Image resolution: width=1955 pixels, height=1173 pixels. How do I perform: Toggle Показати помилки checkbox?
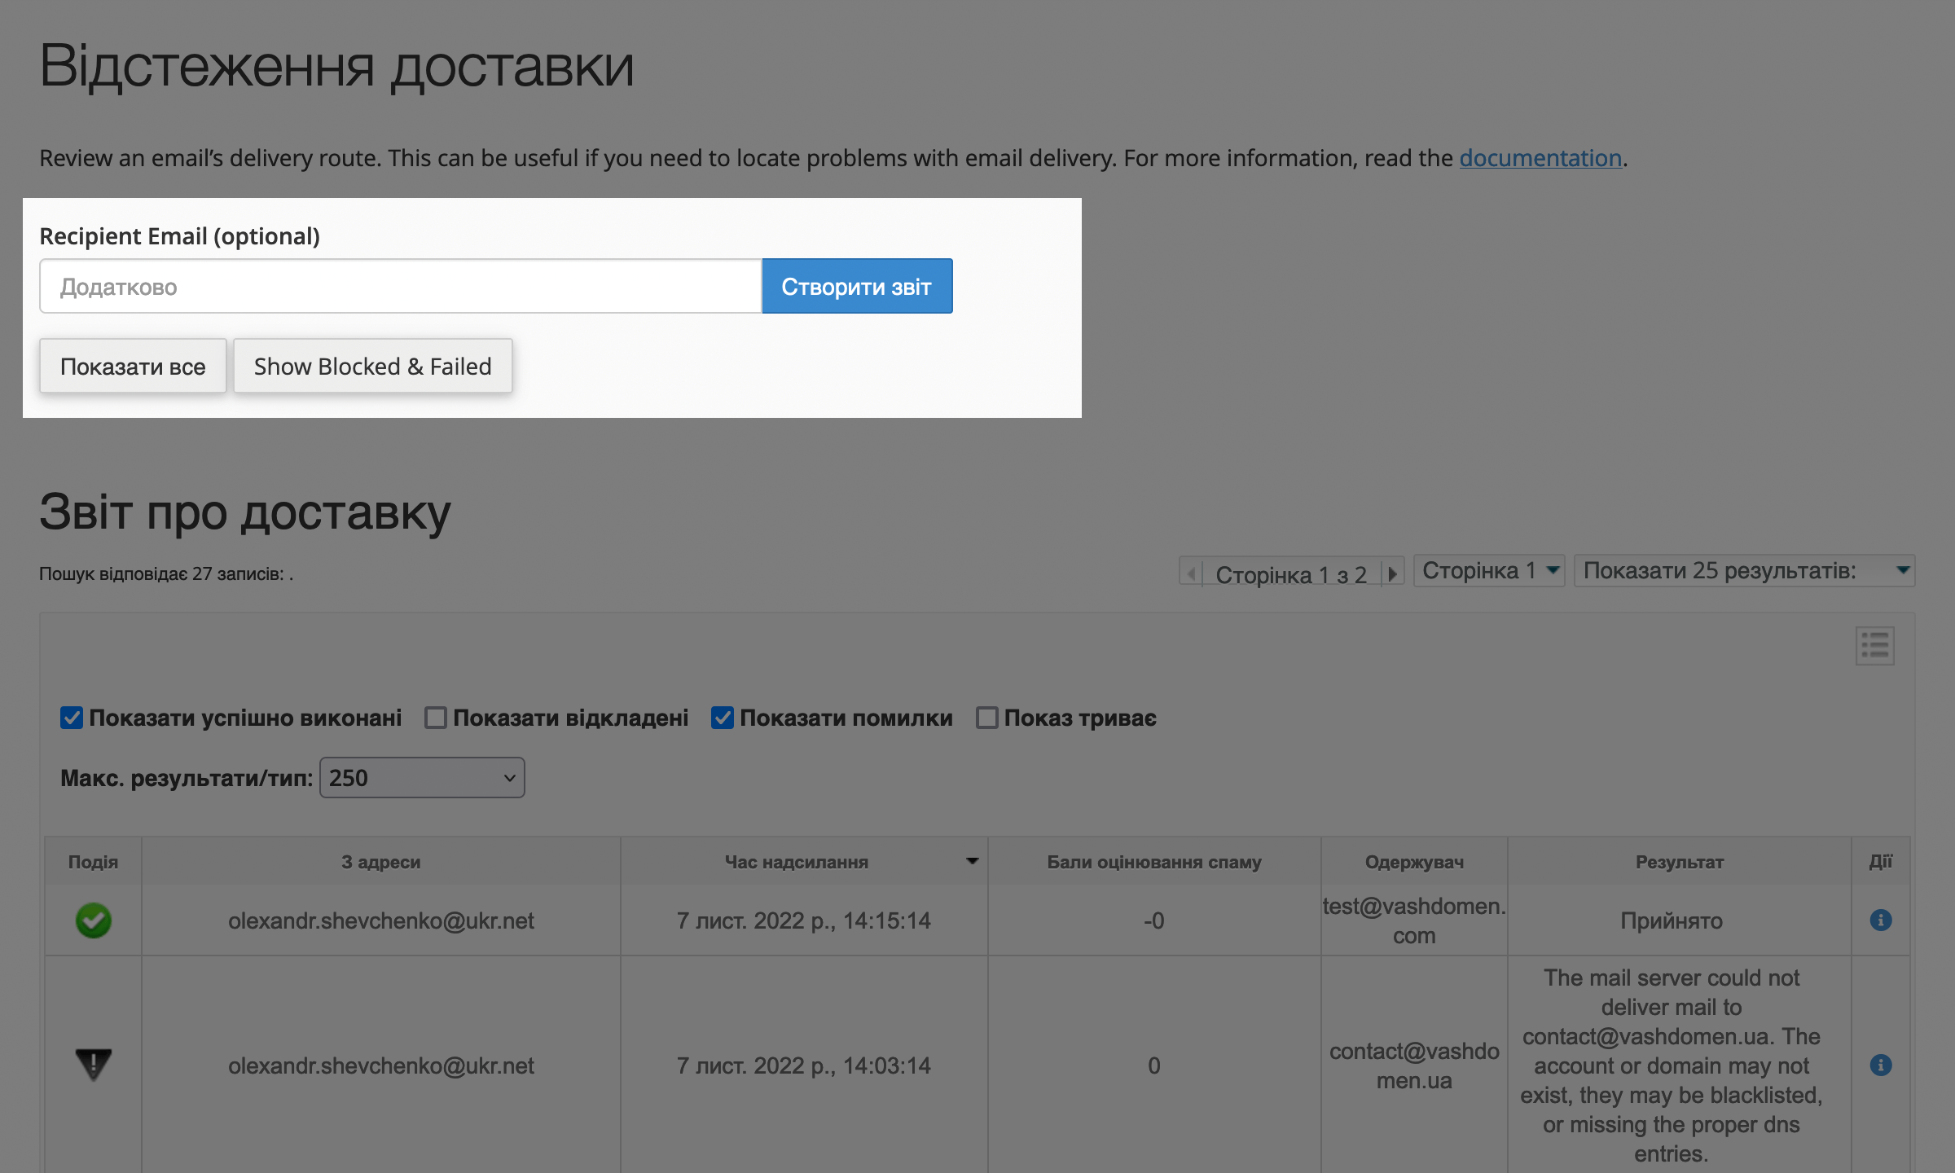[723, 718]
